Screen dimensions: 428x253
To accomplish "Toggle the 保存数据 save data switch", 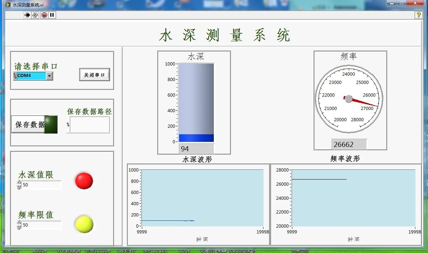I will coord(34,125).
